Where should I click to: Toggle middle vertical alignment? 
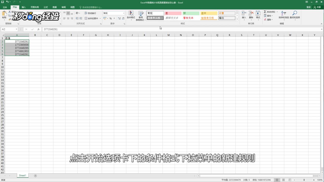(68, 13)
